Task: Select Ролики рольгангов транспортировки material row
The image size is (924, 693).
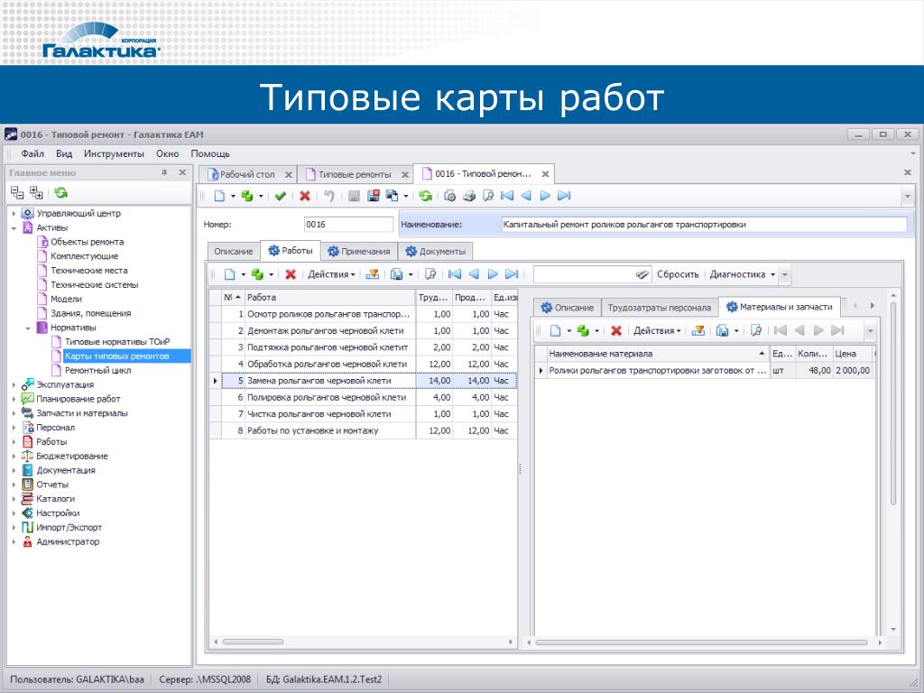Action: (704, 371)
